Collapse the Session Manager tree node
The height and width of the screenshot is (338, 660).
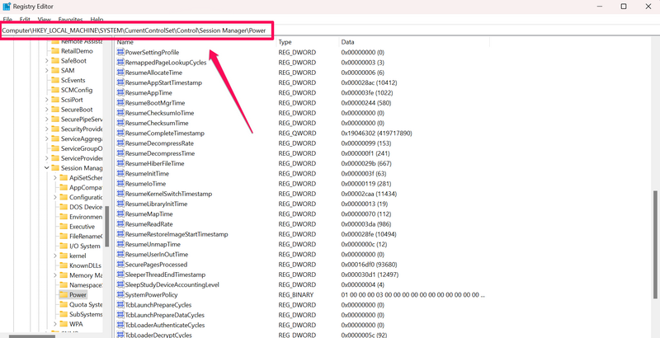(45, 167)
